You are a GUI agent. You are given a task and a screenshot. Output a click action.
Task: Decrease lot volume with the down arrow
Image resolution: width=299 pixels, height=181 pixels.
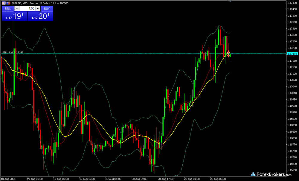click(x=17, y=9)
